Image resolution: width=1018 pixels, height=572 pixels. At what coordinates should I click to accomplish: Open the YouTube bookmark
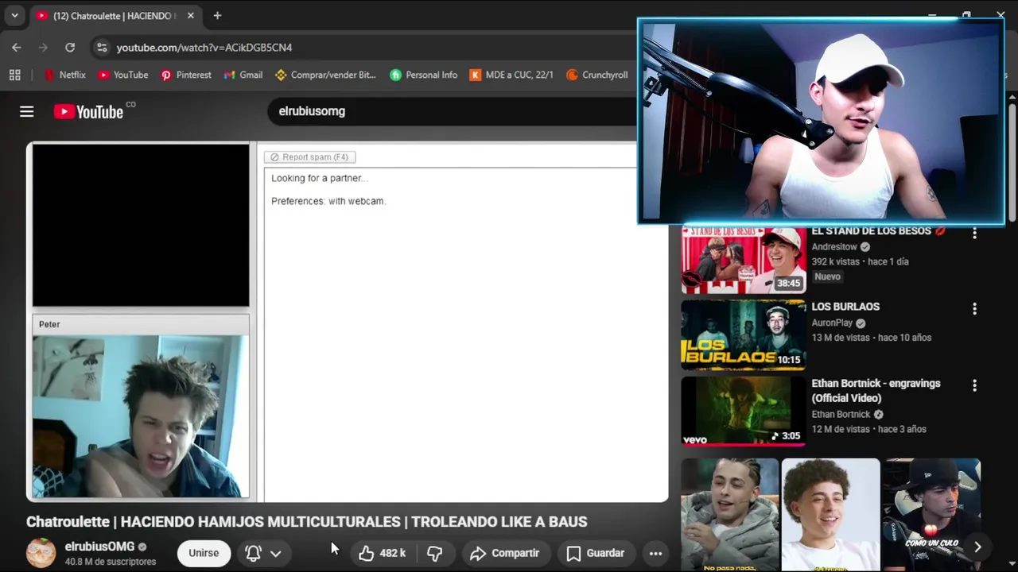122,75
